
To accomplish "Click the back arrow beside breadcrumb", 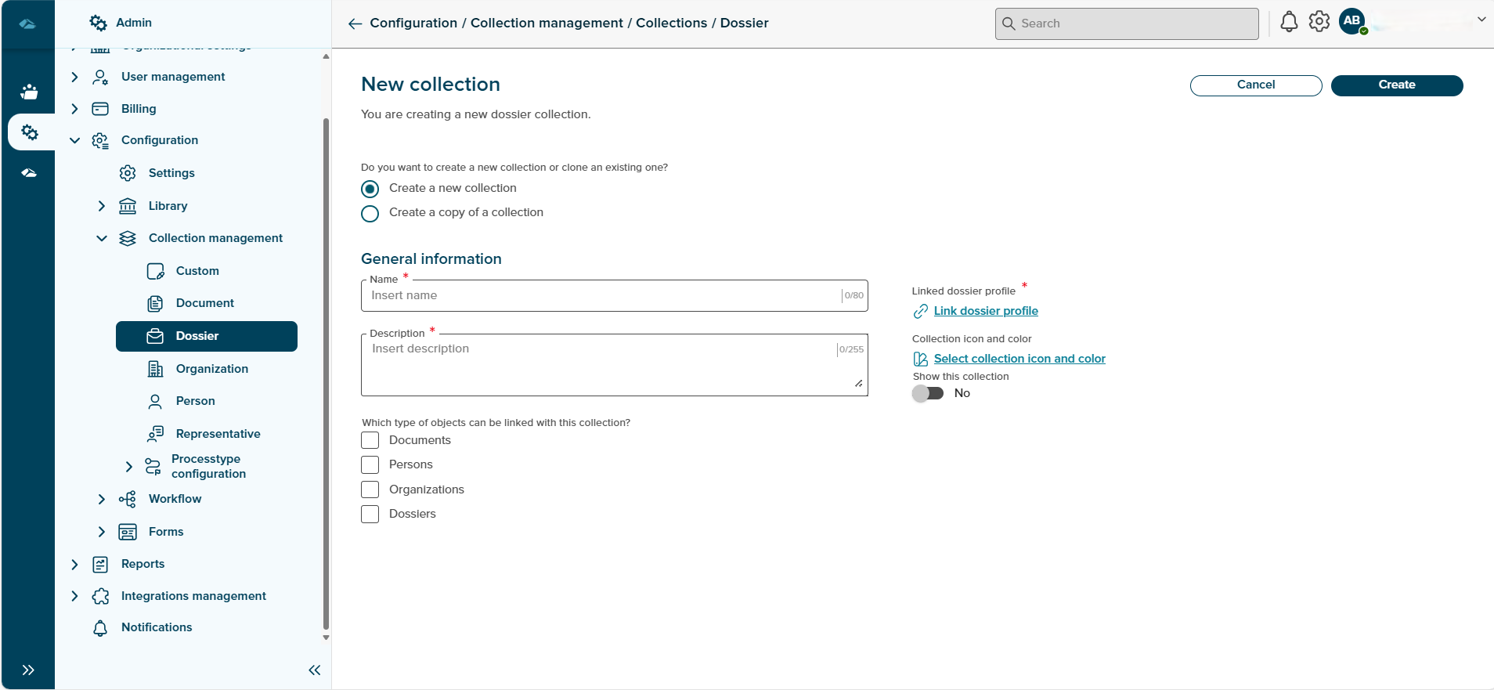I will (355, 23).
